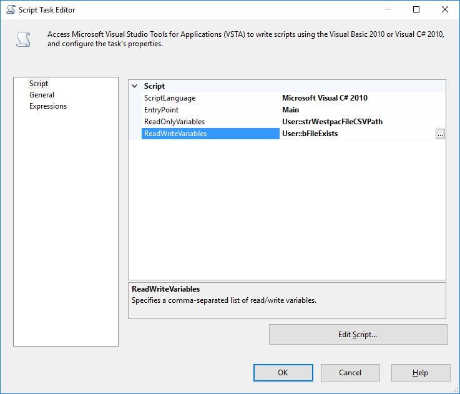Click the Edit Script button
Viewport: 460px width, 394px height.
(x=358, y=335)
